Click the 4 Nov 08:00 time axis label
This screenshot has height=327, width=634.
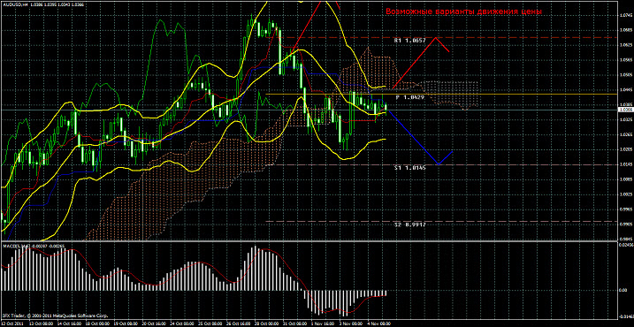click(x=378, y=324)
